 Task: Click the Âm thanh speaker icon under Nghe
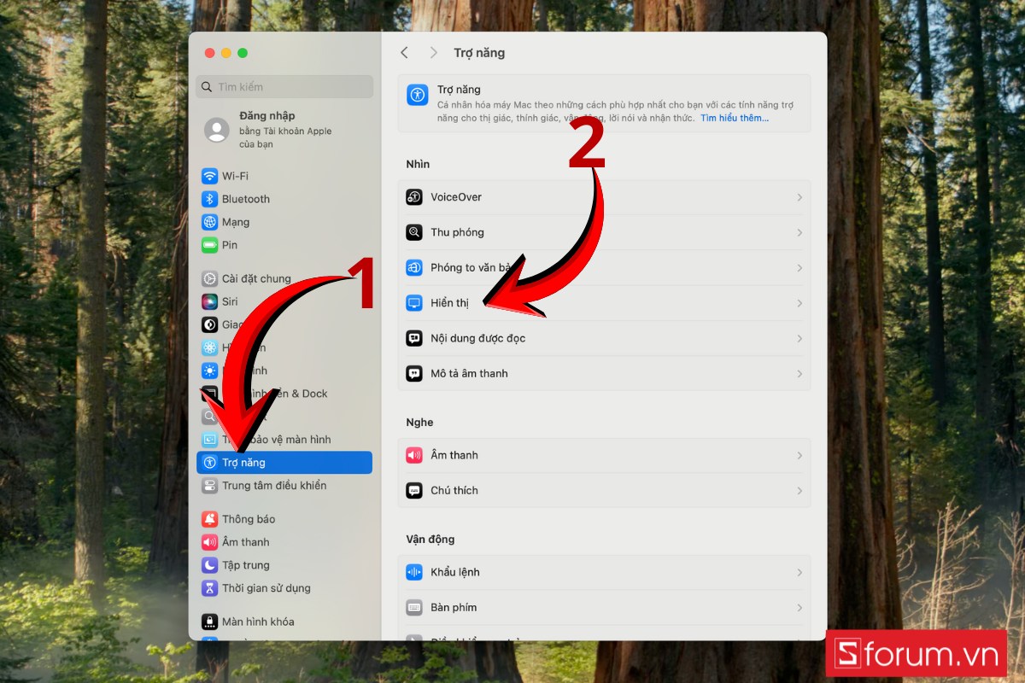(414, 455)
